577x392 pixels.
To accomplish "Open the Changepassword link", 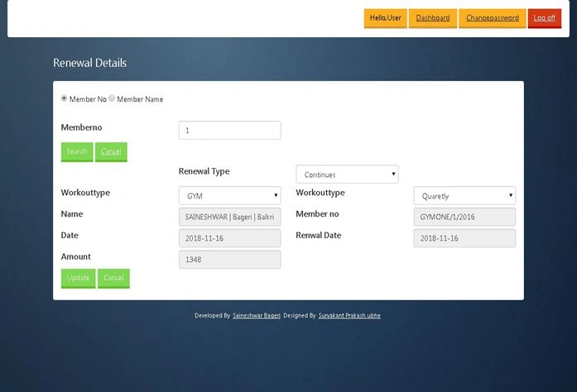I will (x=493, y=18).
